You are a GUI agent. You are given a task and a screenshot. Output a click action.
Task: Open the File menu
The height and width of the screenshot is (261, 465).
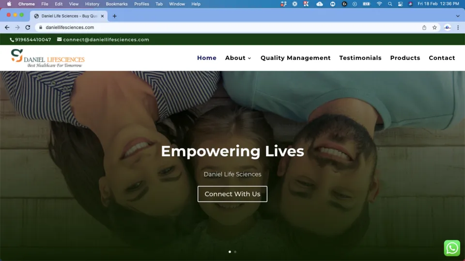click(45, 4)
